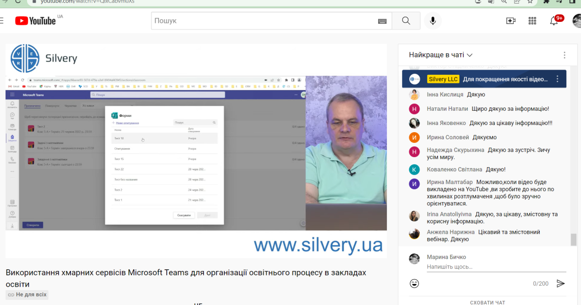The height and width of the screenshot is (305, 581).
Task: Click username Надежда Скурыхина in chat
Action: point(456,150)
